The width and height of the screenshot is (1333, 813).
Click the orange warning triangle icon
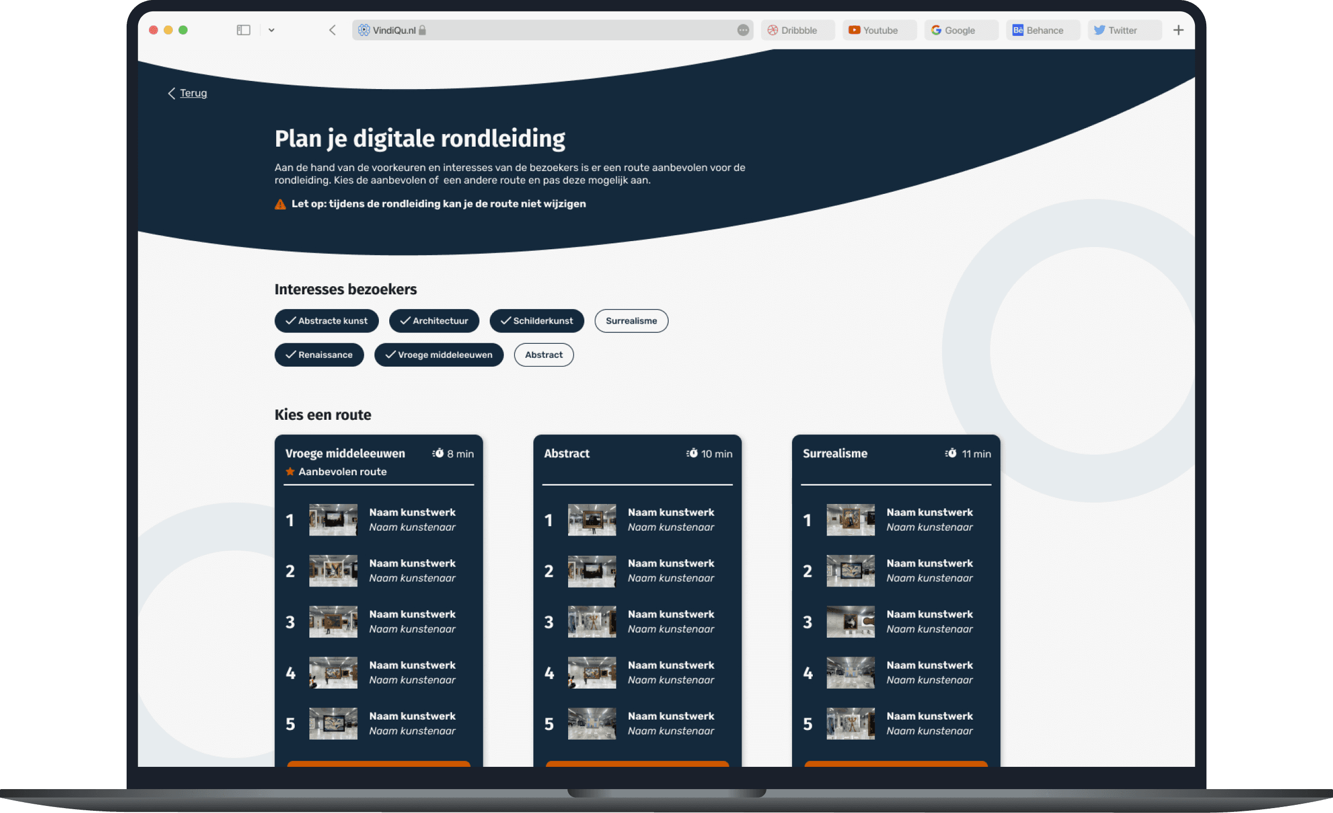(x=280, y=204)
